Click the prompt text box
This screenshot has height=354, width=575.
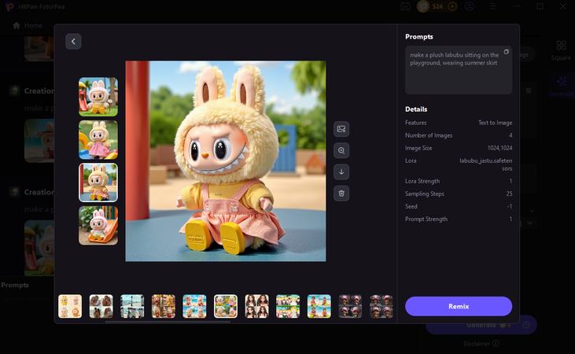click(458, 70)
